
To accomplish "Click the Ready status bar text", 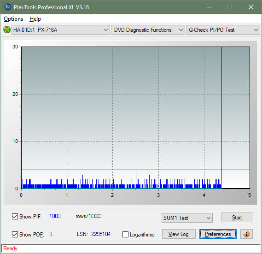I will point(10,248).
